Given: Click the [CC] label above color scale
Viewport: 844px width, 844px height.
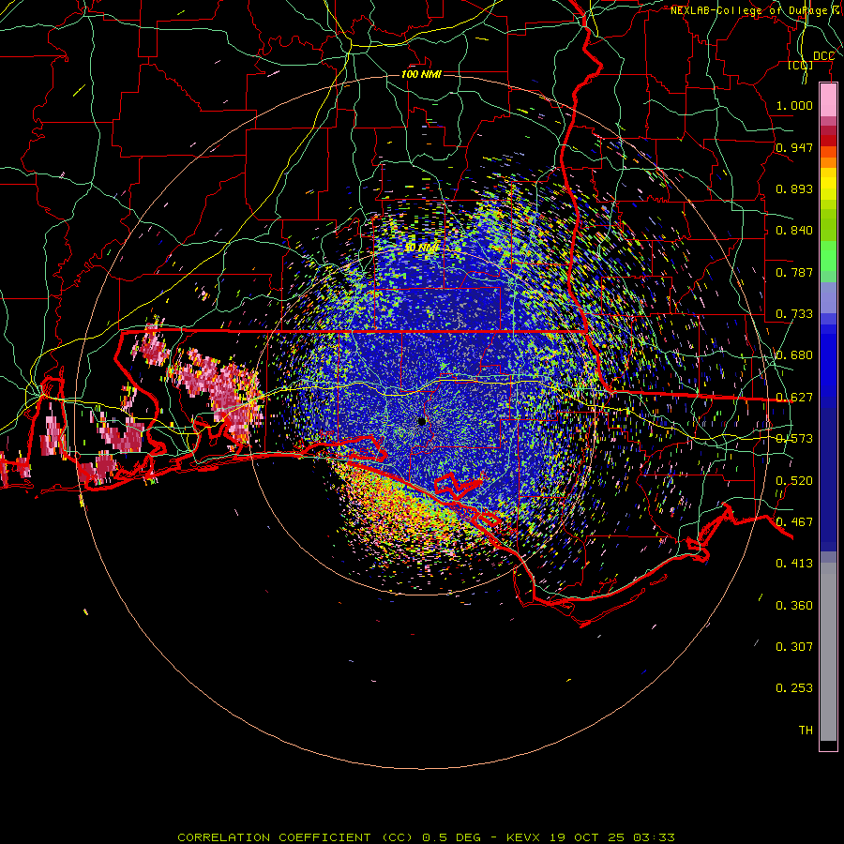Looking at the screenshot, I should (800, 65).
